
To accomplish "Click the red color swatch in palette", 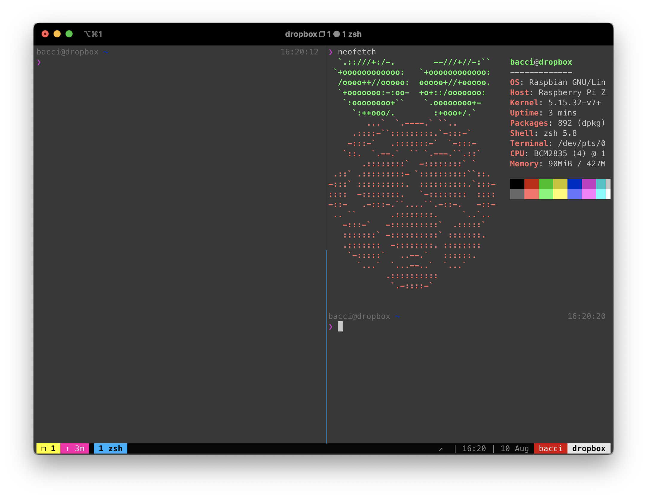I will (x=531, y=184).
